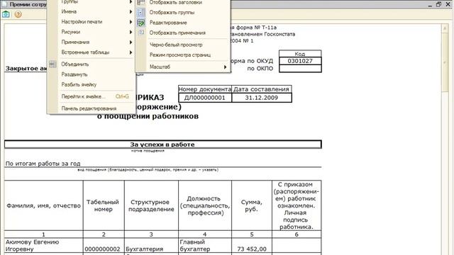Select header Номер документа
The width and height of the screenshot is (454, 255).
[x=205, y=89]
